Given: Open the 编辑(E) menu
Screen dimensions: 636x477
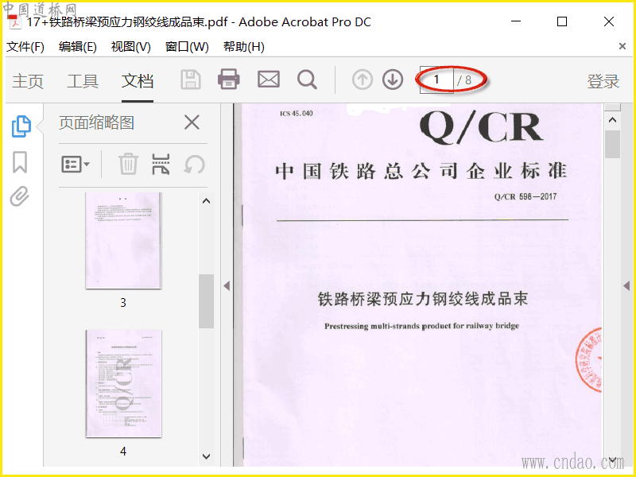Looking at the screenshot, I should pyautogui.click(x=77, y=47).
